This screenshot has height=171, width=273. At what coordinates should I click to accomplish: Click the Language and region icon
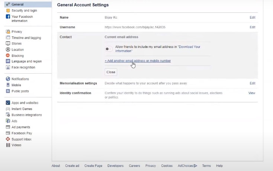pyautogui.click(x=8, y=61)
